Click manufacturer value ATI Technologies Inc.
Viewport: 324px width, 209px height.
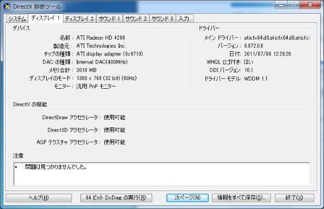[101, 46]
